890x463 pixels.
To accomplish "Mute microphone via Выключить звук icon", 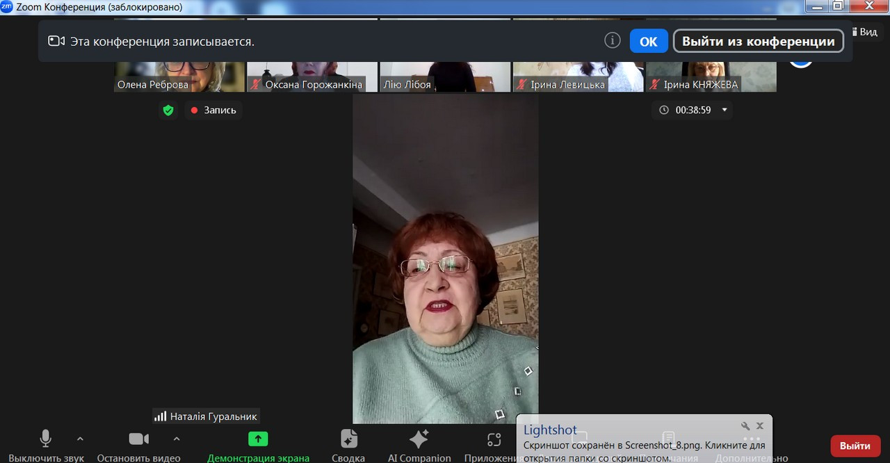I will tap(45, 439).
